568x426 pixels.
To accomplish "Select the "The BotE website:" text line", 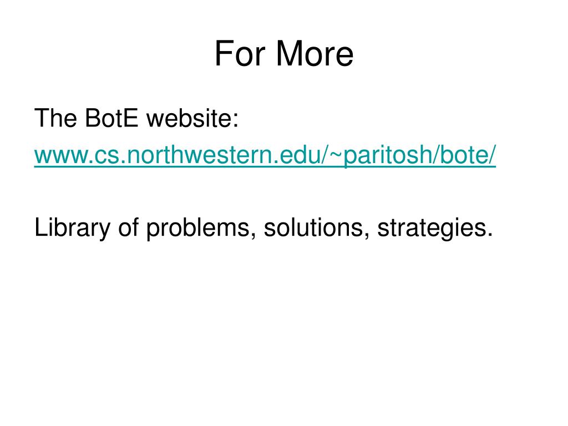I will [x=136, y=118].
